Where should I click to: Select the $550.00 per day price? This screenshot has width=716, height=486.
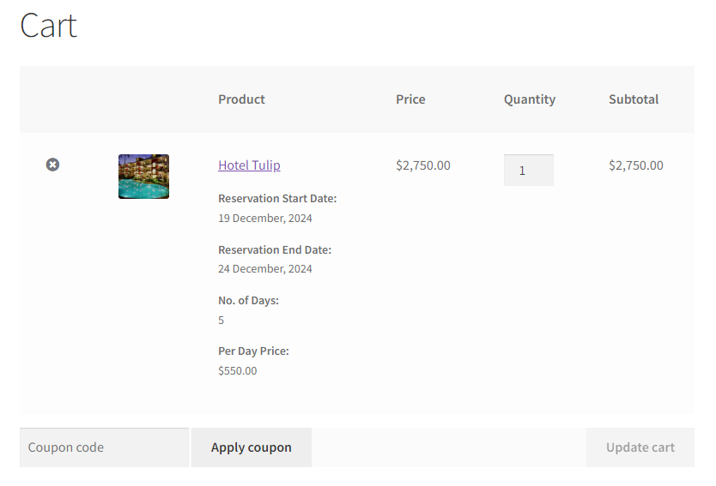pos(238,370)
